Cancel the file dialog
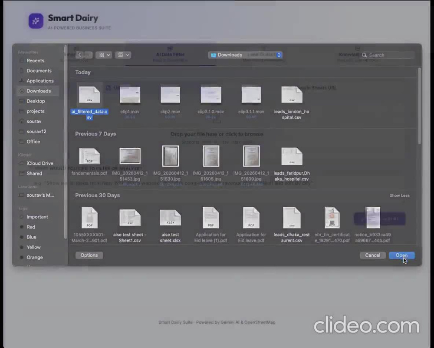This screenshot has height=348, width=434. coord(372,255)
